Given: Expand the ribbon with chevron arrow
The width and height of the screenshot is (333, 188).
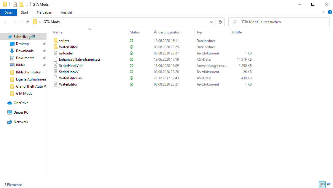Looking at the screenshot, I should [324, 12].
